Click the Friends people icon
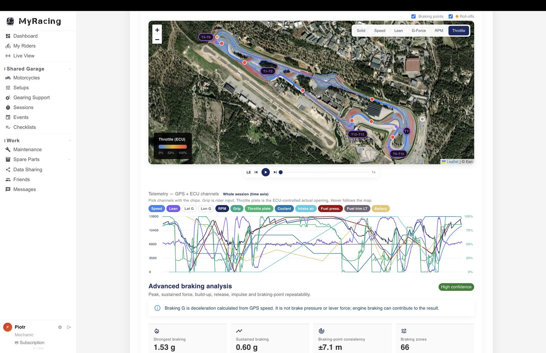The image size is (546, 353). (x=8, y=179)
